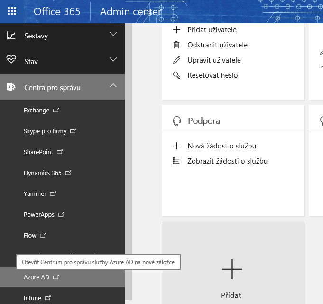This screenshot has height=304, width=323.
Task: Click the Stav heart icon
Action: (11, 60)
